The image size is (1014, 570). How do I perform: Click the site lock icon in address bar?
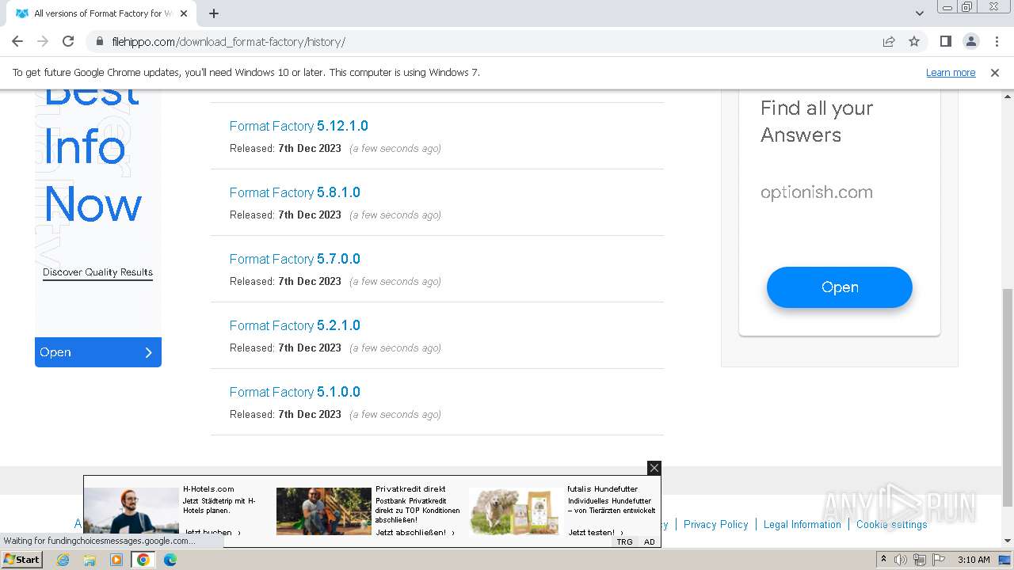click(100, 42)
